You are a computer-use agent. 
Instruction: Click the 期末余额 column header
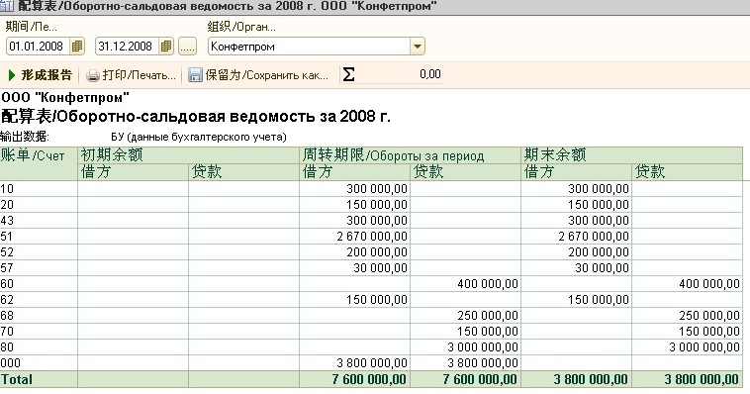632,155
